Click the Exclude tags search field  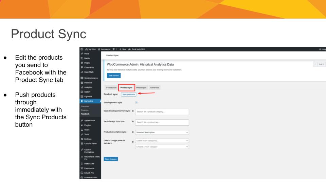tap(162, 122)
